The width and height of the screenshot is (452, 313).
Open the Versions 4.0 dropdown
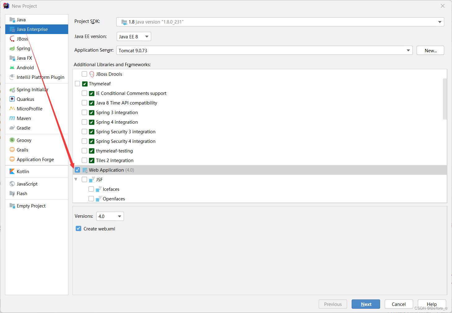(x=110, y=216)
